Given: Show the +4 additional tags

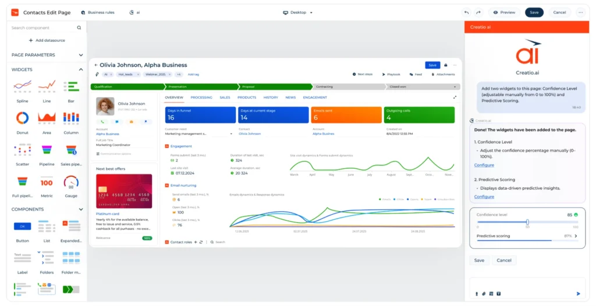Looking at the screenshot, I should point(178,74).
